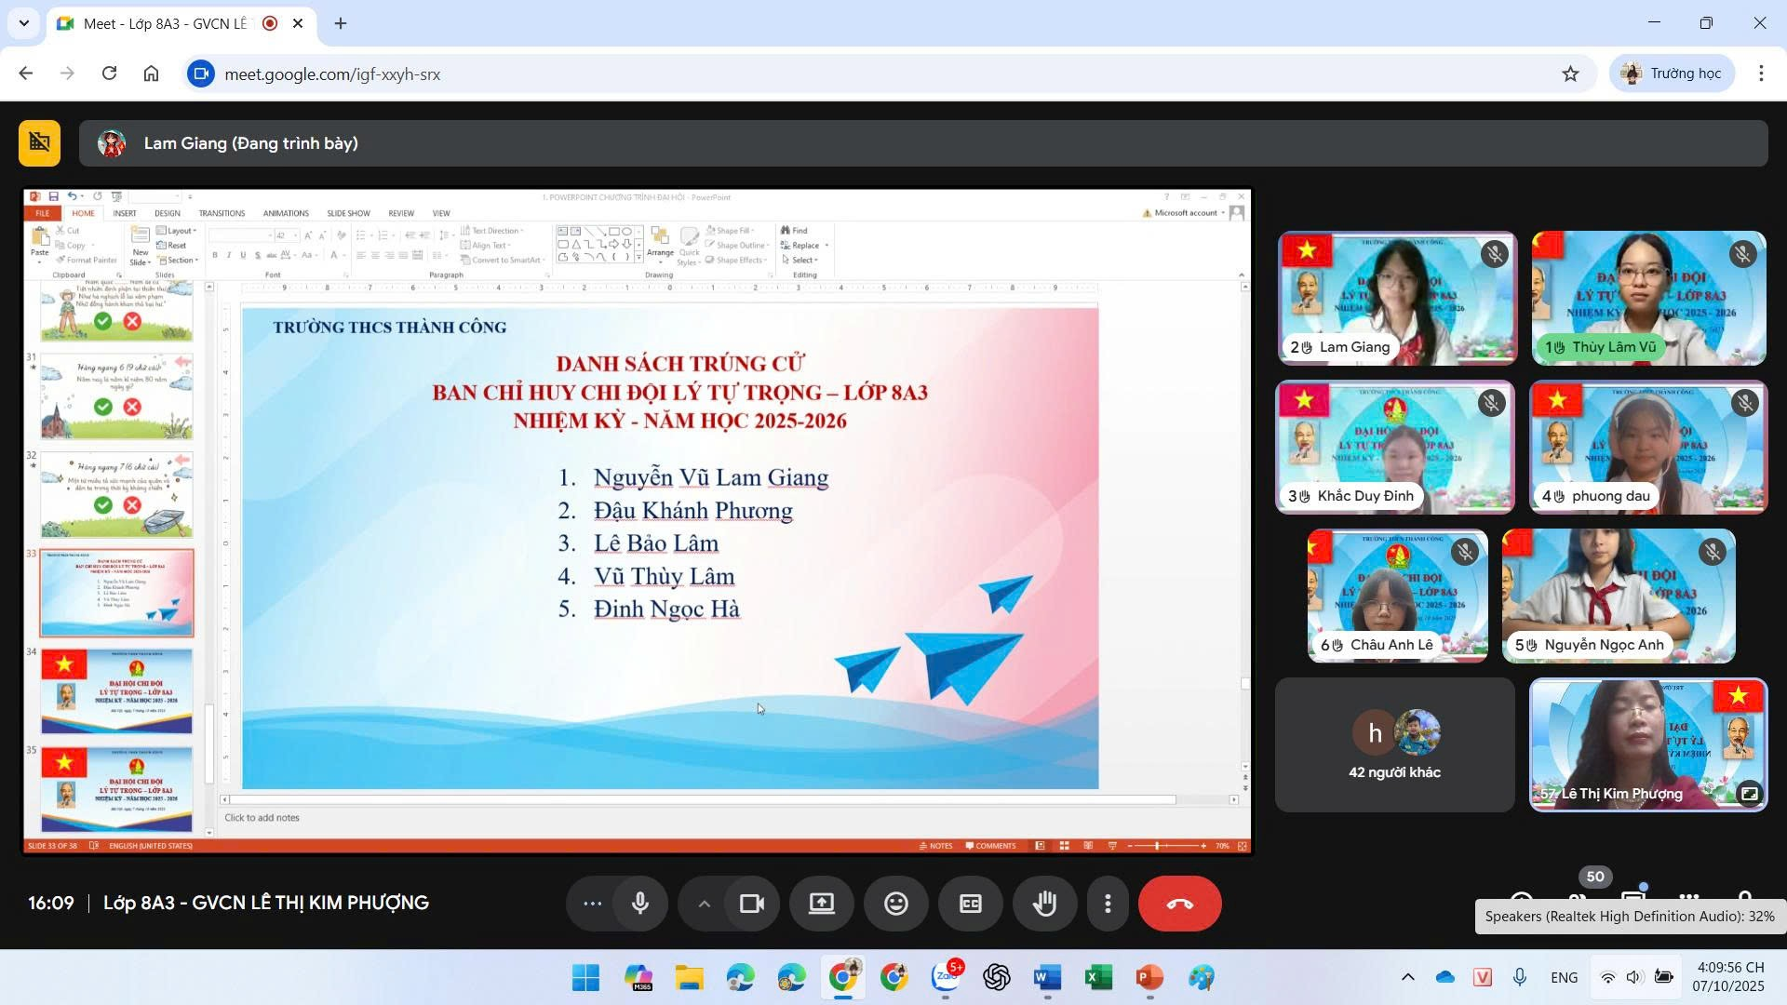1787x1005 pixels.
Task: Switch to the ANIMATIONS ribbon tab
Action: 286,213
